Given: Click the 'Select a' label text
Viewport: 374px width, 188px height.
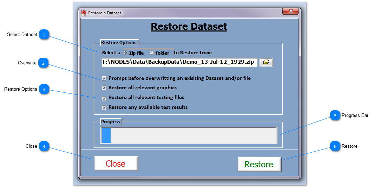Looking at the screenshot, I should pos(111,53).
